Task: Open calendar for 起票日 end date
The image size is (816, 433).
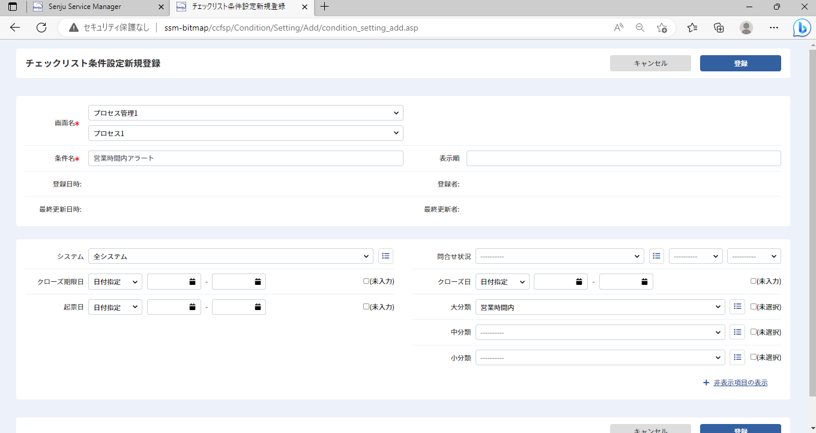Action: pyautogui.click(x=257, y=307)
